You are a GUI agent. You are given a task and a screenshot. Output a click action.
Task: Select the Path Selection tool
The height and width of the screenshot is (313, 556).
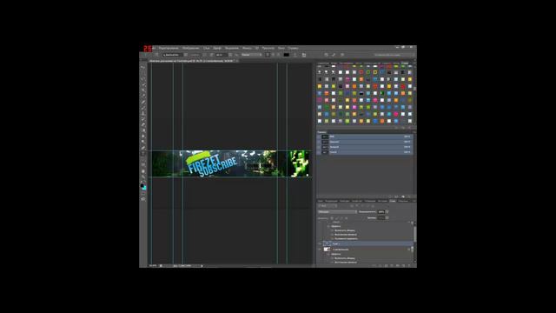tap(143, 159)
